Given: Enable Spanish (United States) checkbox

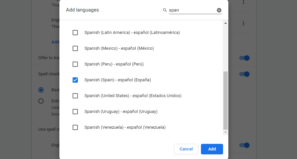Looking at the screenshot, I should point(75,96).
